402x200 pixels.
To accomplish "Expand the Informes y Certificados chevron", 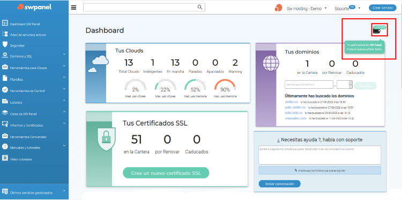I will click(x=64, y=124).
